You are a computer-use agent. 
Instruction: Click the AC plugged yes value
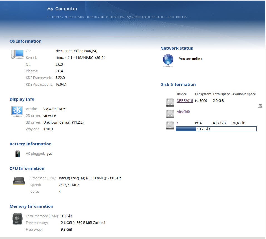click(x=49, y=154)
